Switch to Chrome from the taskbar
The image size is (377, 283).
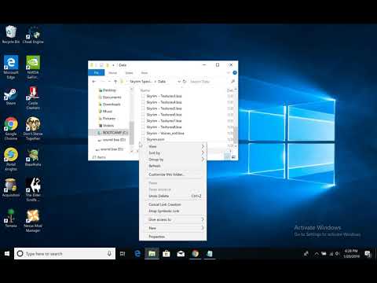click(x=195, y=254)
